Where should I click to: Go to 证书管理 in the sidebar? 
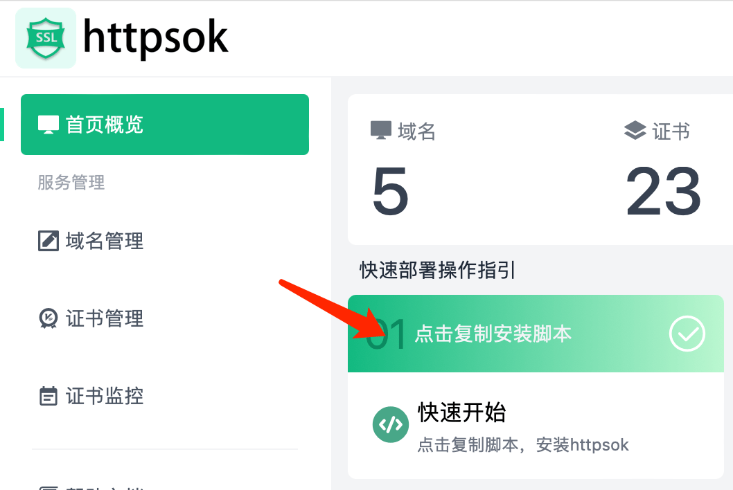click(104, 318)
